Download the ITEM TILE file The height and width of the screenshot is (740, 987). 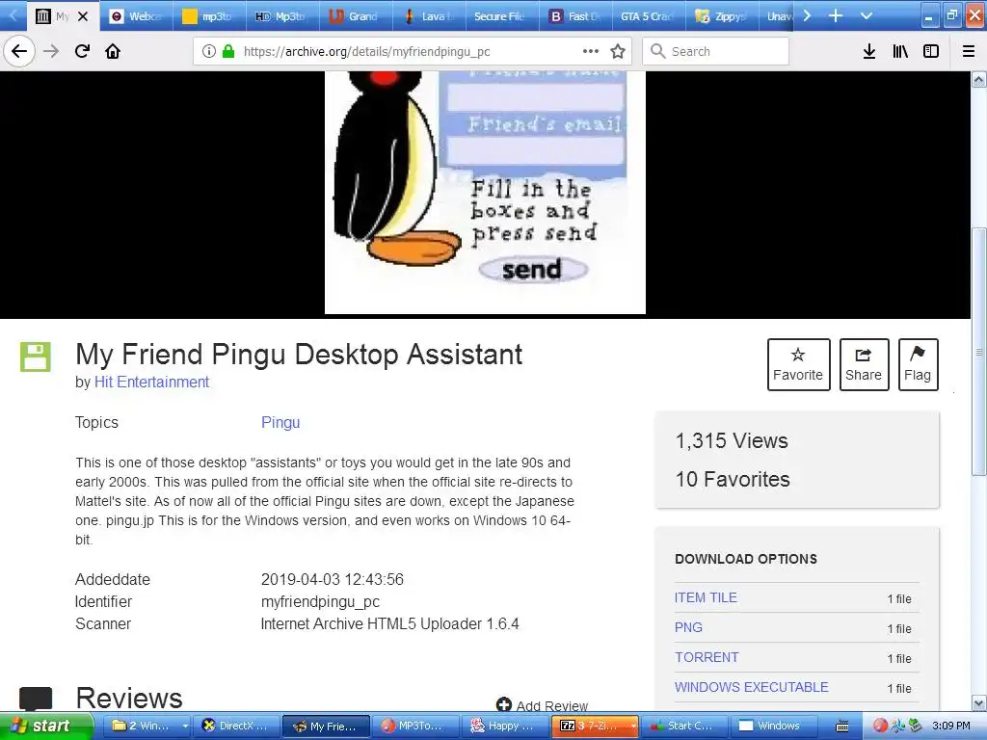706,597
